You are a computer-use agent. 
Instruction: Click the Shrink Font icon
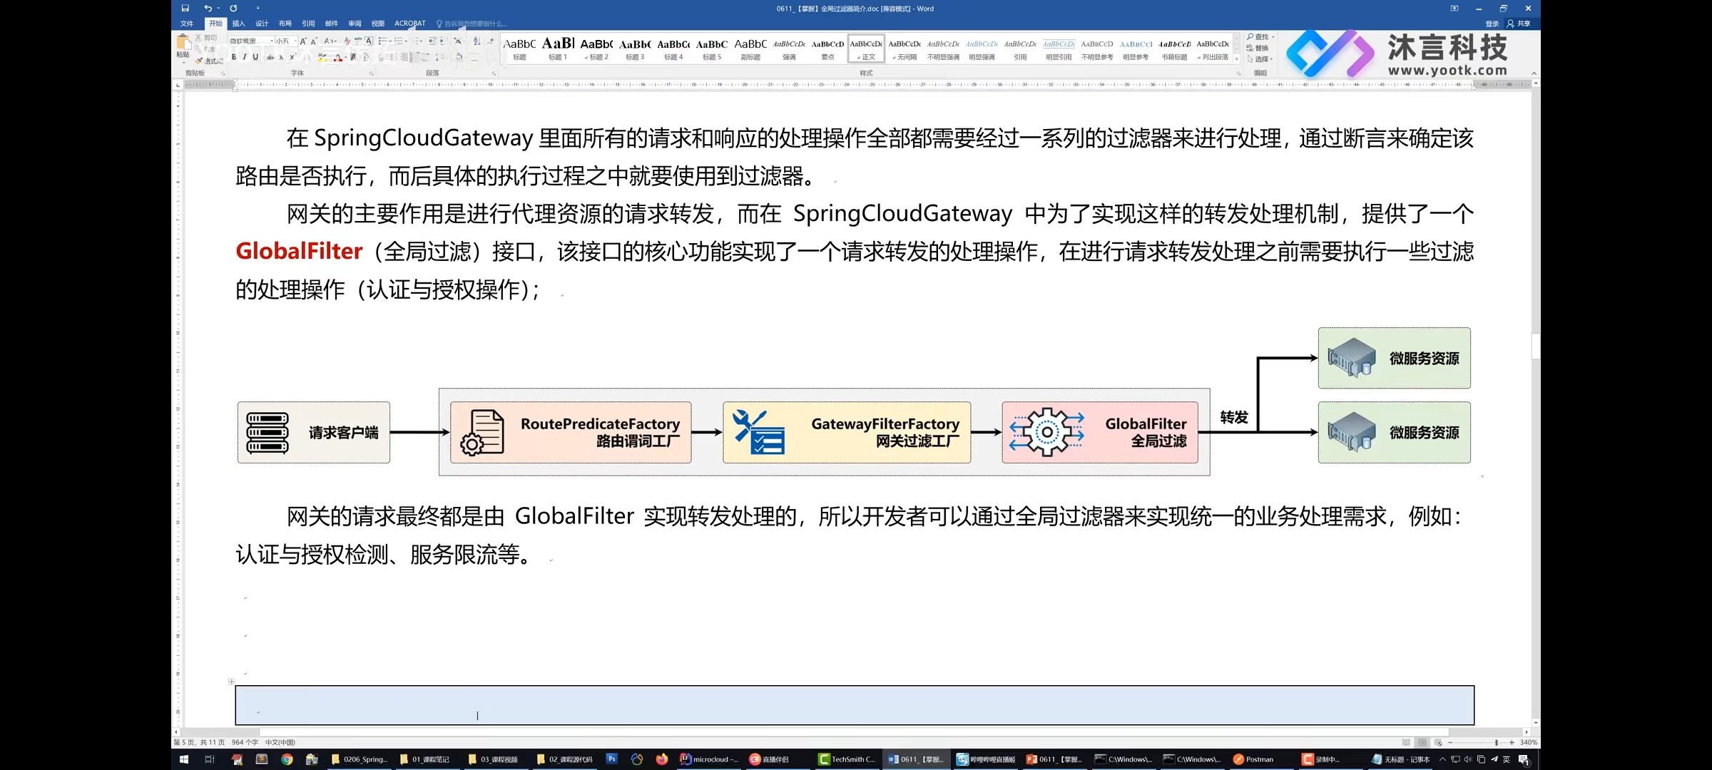314,41
